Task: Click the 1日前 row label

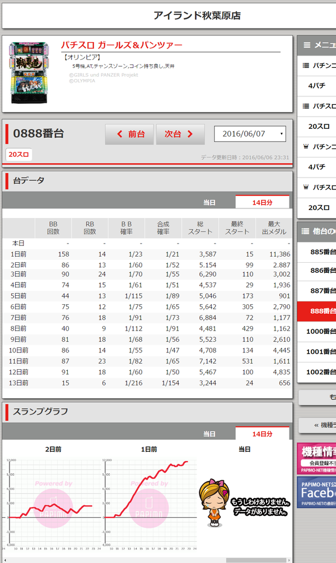Action: [18, 254]
